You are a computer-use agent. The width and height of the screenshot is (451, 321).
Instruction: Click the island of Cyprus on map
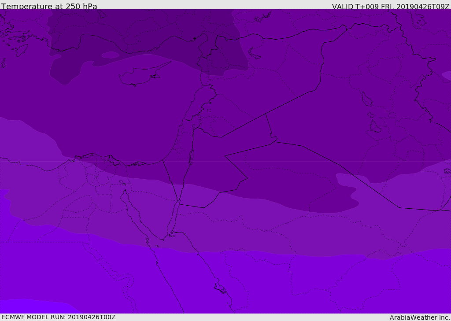pyautogui.click(x=143, y=76)
